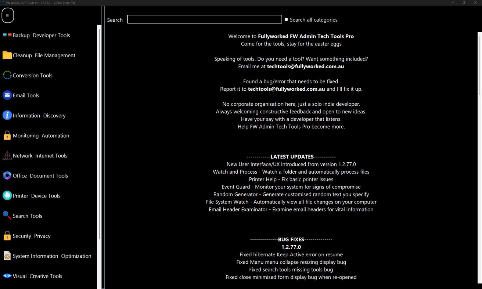Click 'Email Header Examinator' update line
This screenshot has width=482, height=289.
click(x=291, y=209)
